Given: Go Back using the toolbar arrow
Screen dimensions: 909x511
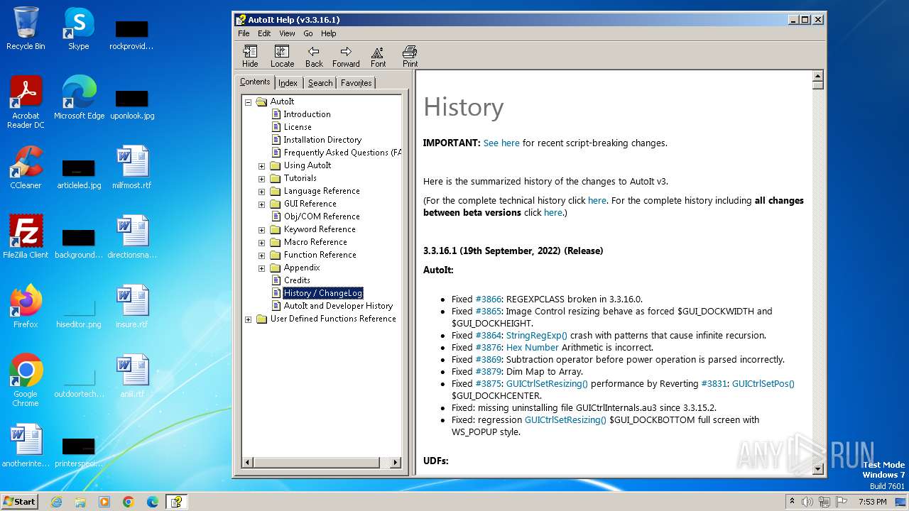Looking at the screenshot, I should pyautogui.click(x=314, y=56).
